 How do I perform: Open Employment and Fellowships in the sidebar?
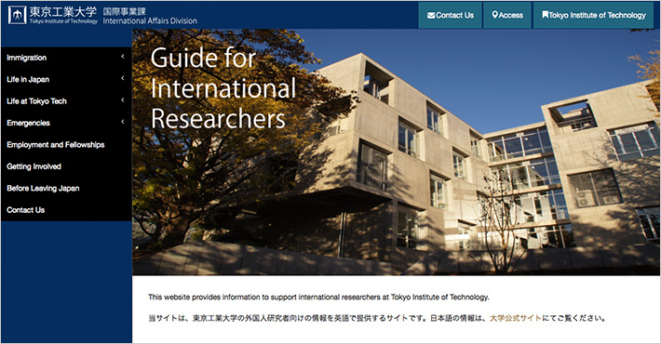coord(66,145)
